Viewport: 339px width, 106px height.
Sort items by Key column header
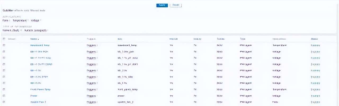point(119,39)
